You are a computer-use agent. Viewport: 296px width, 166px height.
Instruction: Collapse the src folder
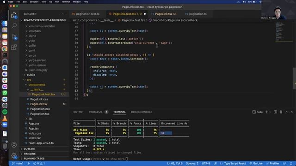pyautogui.click(x=44, y=80)
